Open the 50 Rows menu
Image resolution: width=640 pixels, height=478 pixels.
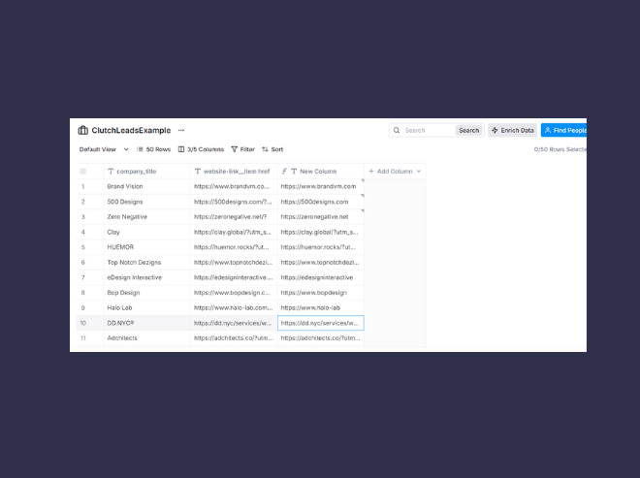(153, 149)
